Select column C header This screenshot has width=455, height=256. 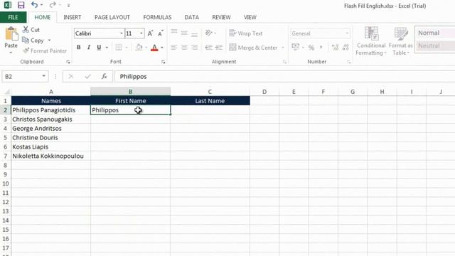[x=210, y=92]
